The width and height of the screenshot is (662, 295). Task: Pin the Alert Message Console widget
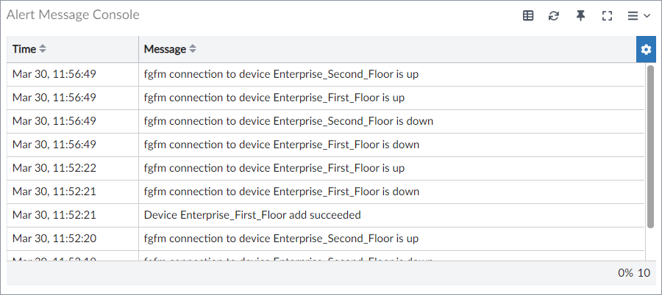coord(580,15)
